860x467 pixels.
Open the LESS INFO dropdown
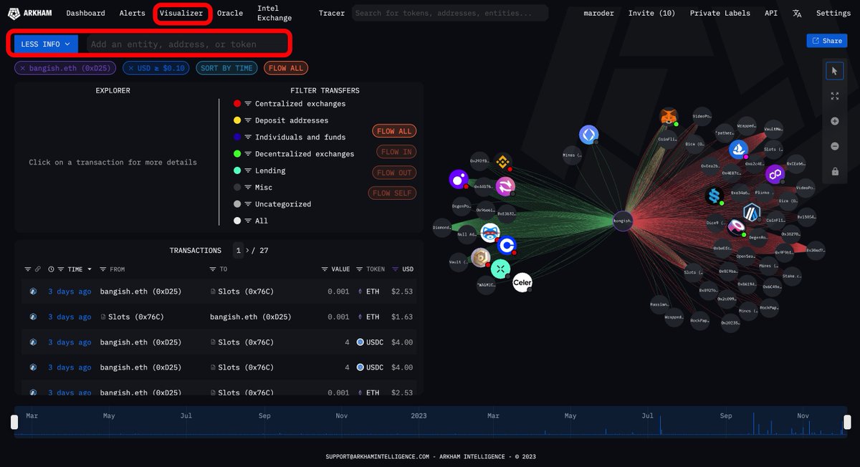click(x=44, y=44)
